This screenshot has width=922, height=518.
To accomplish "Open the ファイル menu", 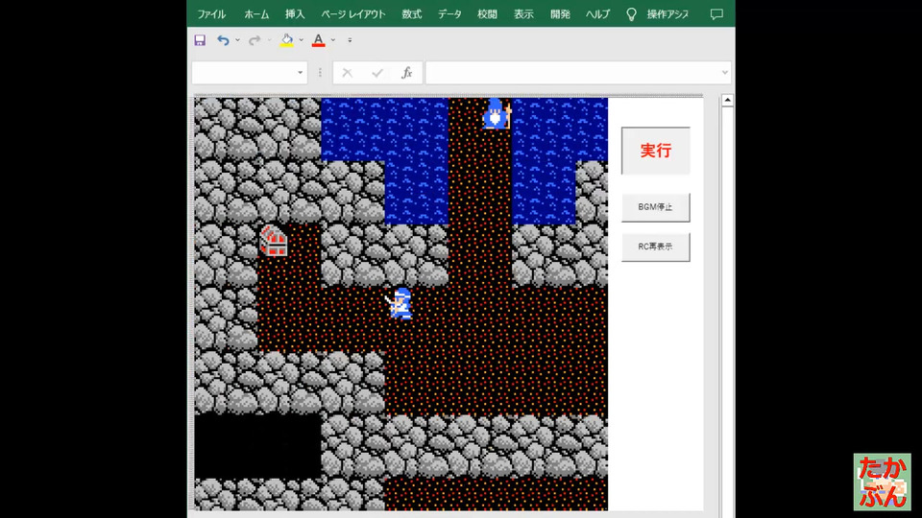I will coord(211,14).
